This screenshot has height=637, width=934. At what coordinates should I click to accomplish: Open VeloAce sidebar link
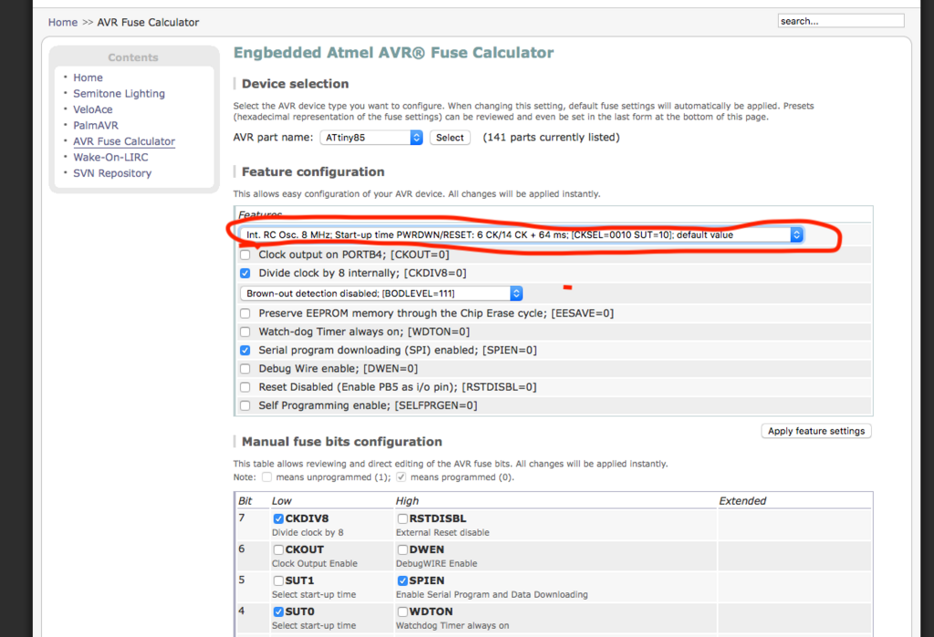[93, 109]
